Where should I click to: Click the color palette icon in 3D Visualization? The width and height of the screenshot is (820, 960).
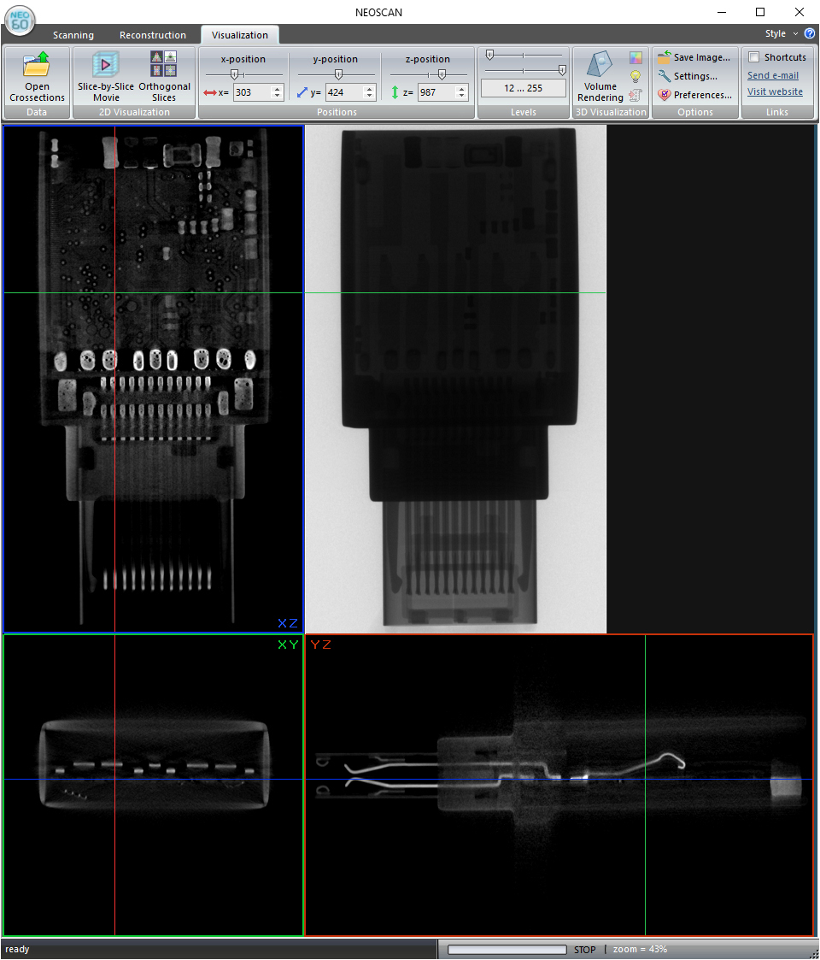pyautogui.click(x=635, y=58)
